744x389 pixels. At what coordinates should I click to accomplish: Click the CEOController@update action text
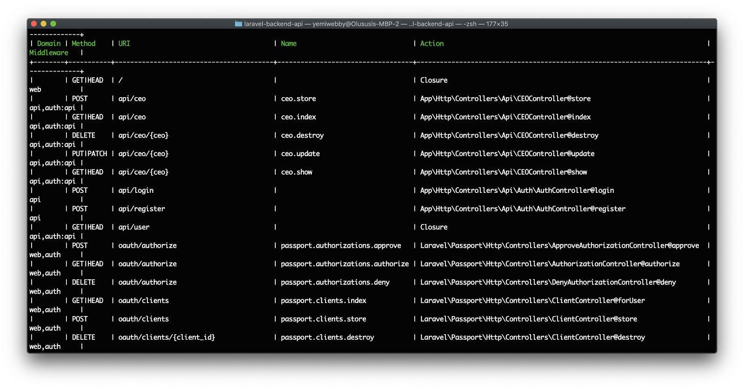507,153
